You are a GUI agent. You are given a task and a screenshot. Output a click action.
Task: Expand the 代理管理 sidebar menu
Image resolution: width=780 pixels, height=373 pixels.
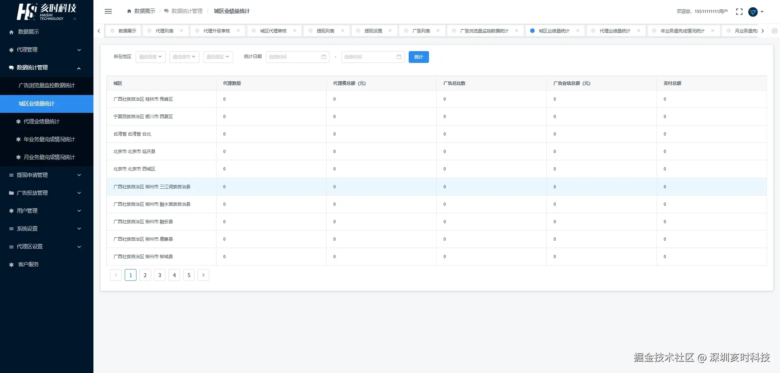47,50
